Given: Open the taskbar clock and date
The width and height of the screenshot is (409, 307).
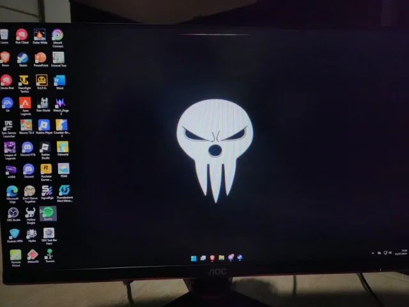Looking at the screenshot, I should 402,252.
